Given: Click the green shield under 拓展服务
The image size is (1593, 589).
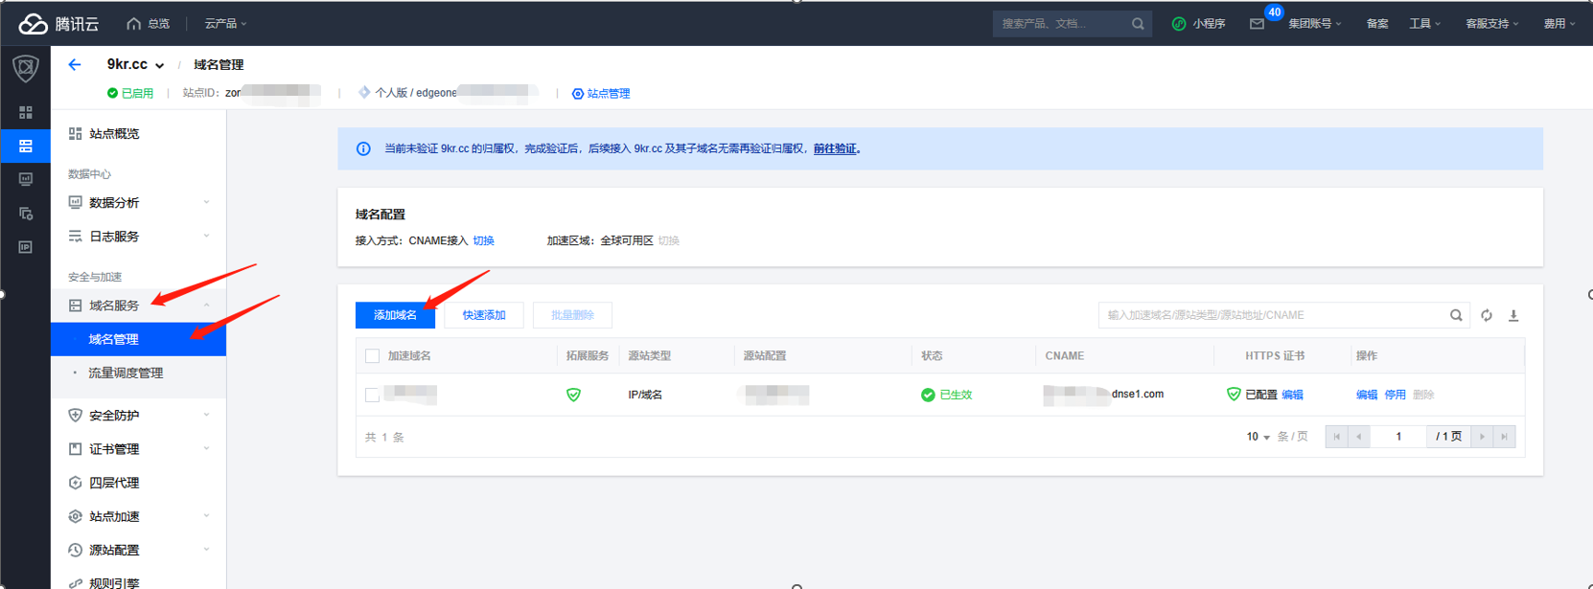Looking at the screenshot, I should [x=573, y=395].
